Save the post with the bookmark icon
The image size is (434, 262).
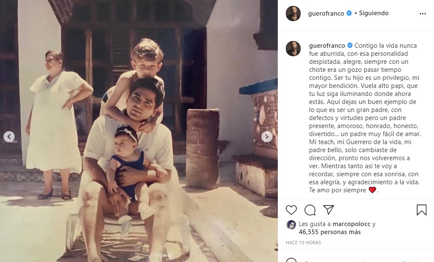[x=422, y=210]
